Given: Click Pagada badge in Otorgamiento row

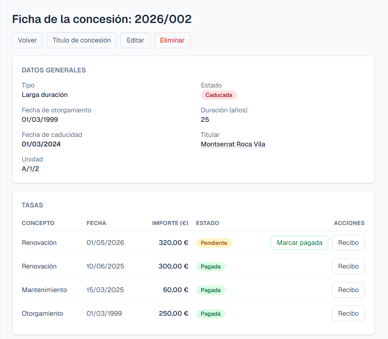Looking at the screenshot, I should 211,314.
